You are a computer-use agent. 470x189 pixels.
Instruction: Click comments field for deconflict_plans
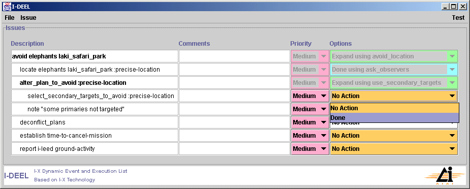click(x=234, y=122)
